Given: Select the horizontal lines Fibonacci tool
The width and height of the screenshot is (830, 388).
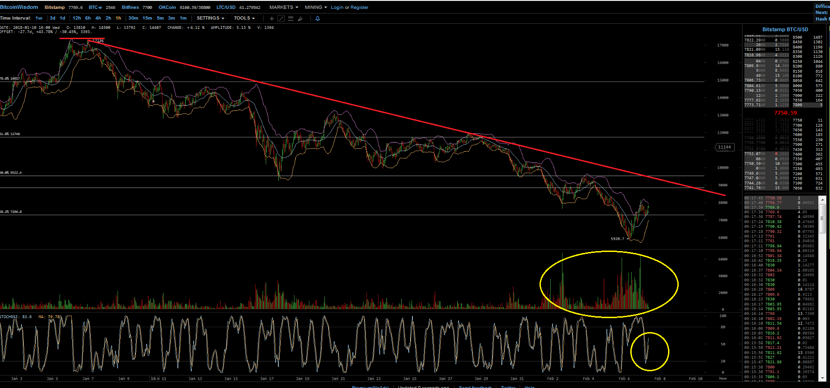Looking at the screenshot, I should pos(290,19).
